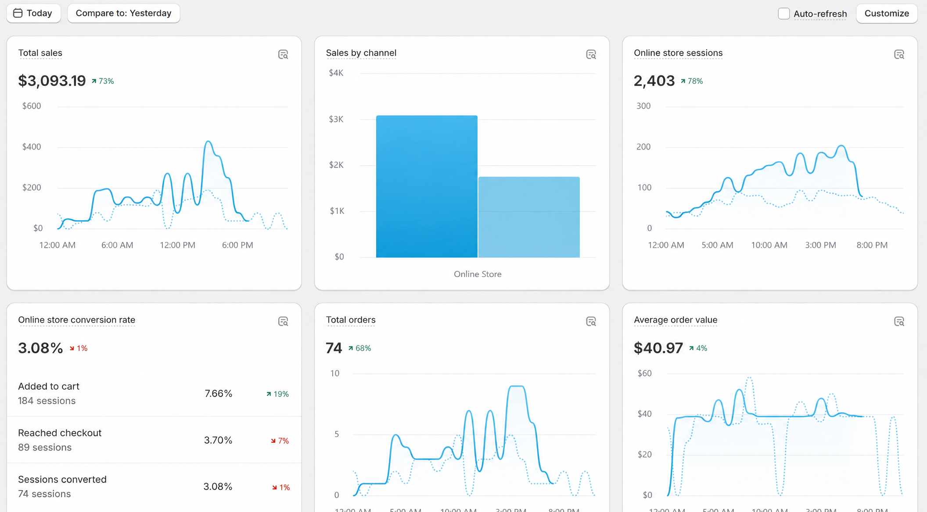Click the $4K axis label in Sales by channel
Viewport: 927px width, 512px height.
[x=336, y=73]
